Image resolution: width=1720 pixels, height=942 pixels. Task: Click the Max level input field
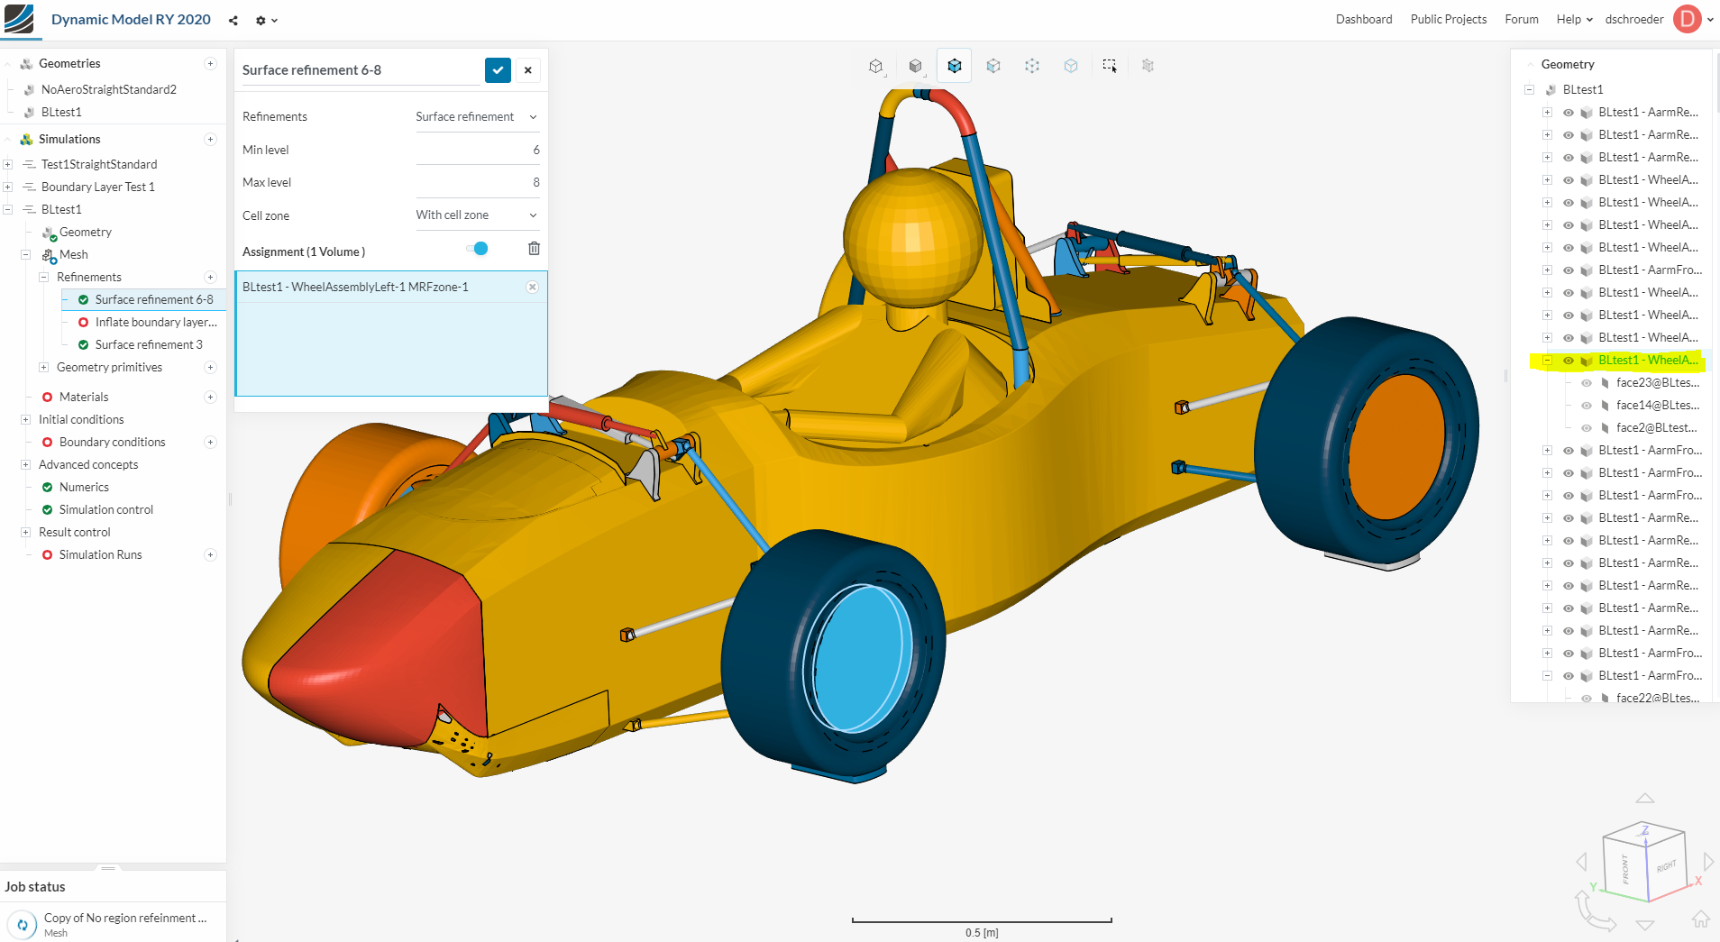tap(477, 182)
